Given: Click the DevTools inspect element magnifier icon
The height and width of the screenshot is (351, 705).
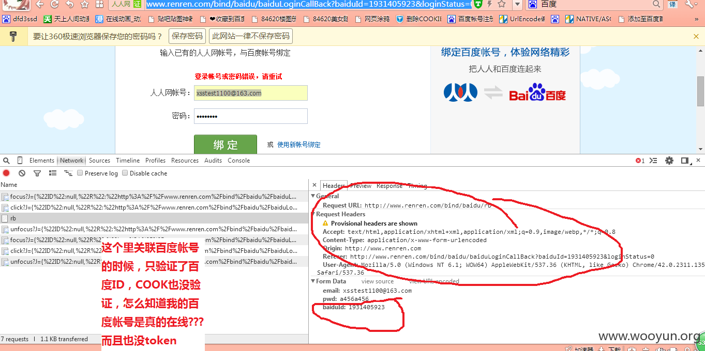Looking at the screenshot, I should (6, 161).
